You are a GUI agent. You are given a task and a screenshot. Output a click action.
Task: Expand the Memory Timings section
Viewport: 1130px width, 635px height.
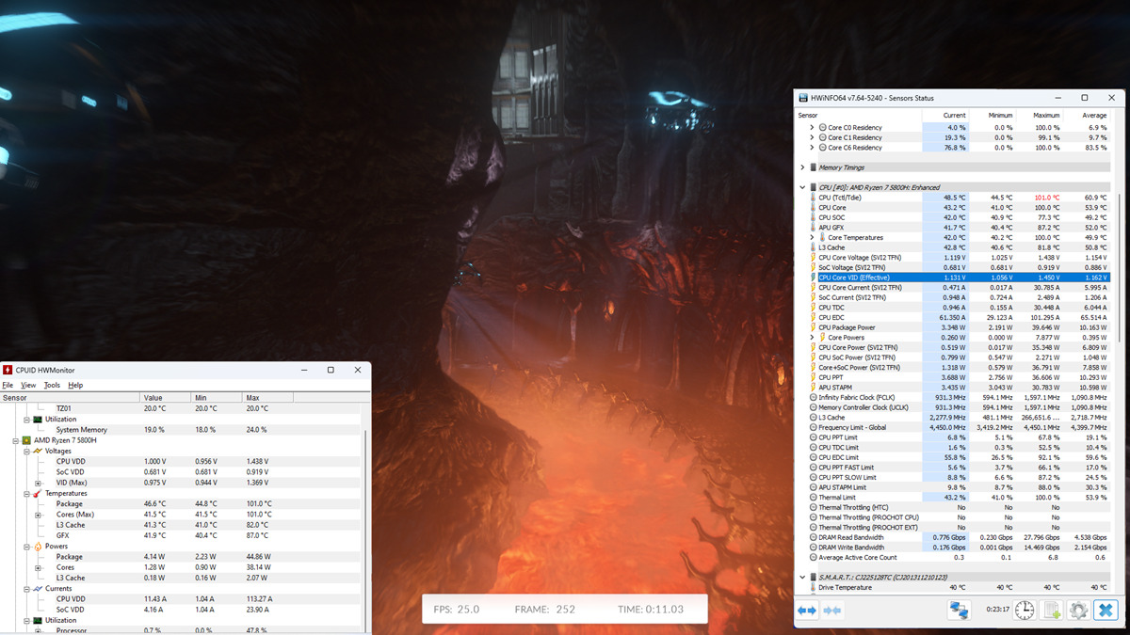click(x=802, y=167)
